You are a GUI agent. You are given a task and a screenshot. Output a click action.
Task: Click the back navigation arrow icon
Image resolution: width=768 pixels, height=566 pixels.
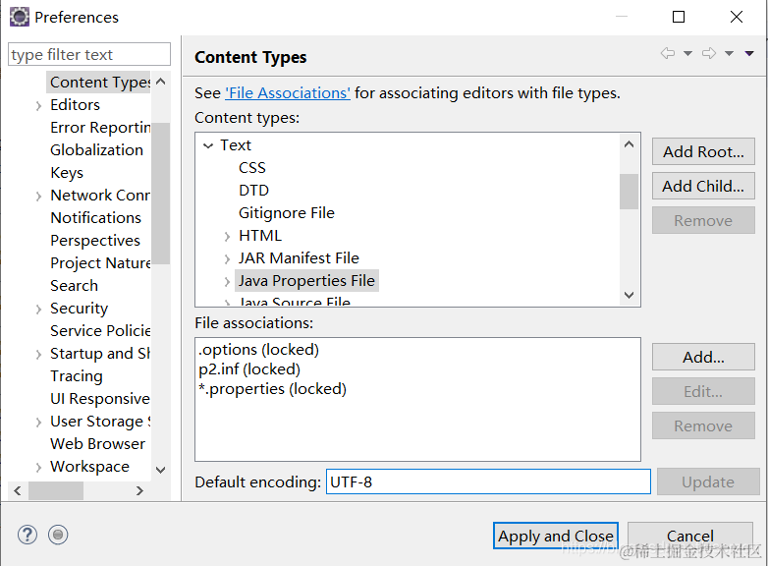668,54
